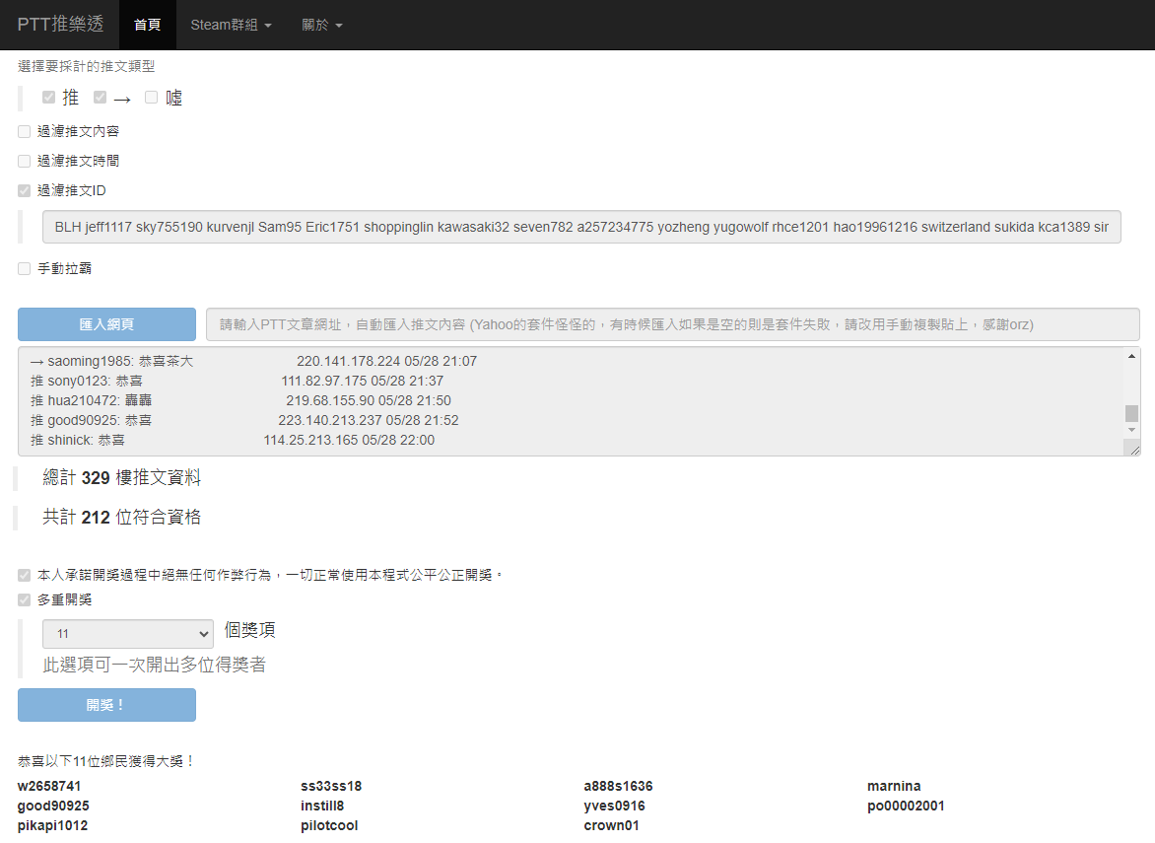The image size is (1155, 843).
Task: Click winner name a888s1636
Action: 618,786
